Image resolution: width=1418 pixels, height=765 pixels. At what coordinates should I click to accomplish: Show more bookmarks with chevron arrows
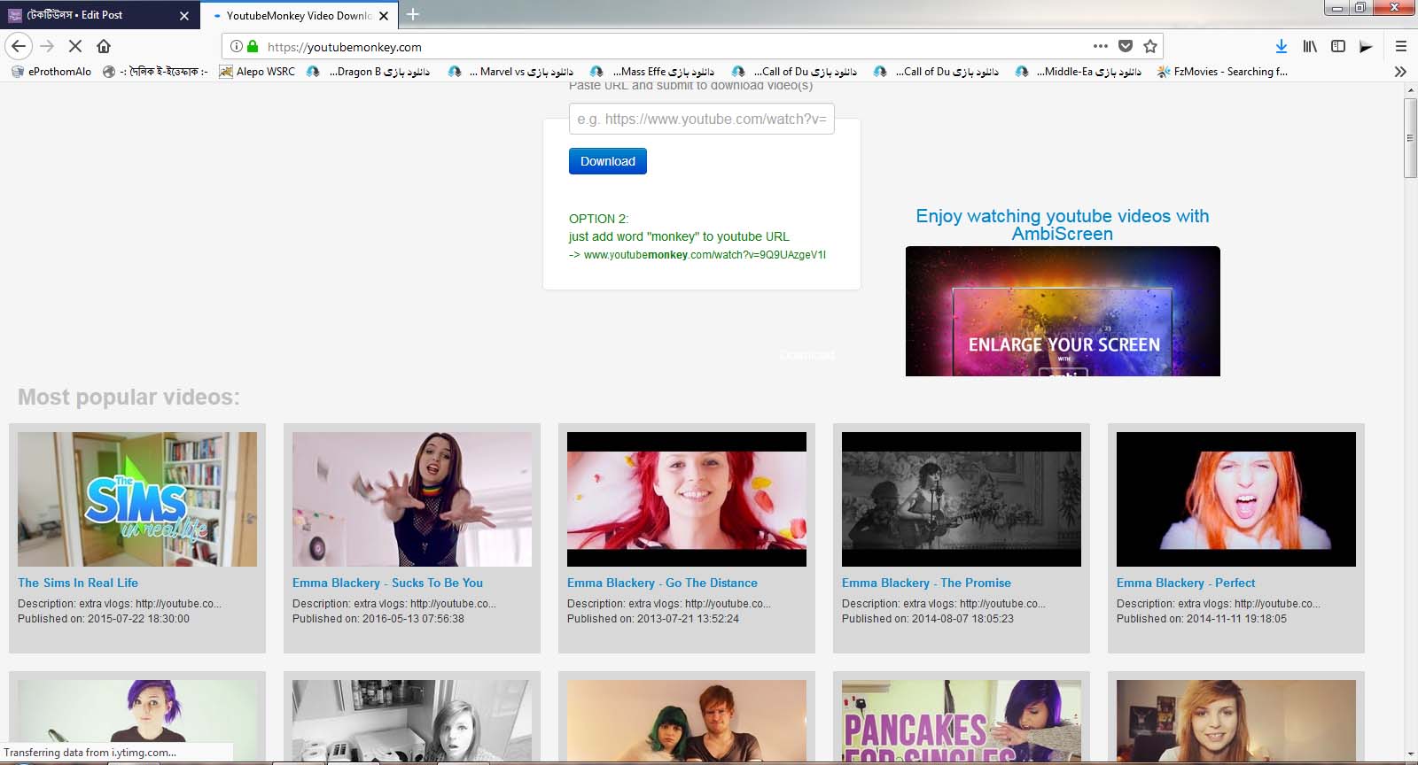(1400, 72)
